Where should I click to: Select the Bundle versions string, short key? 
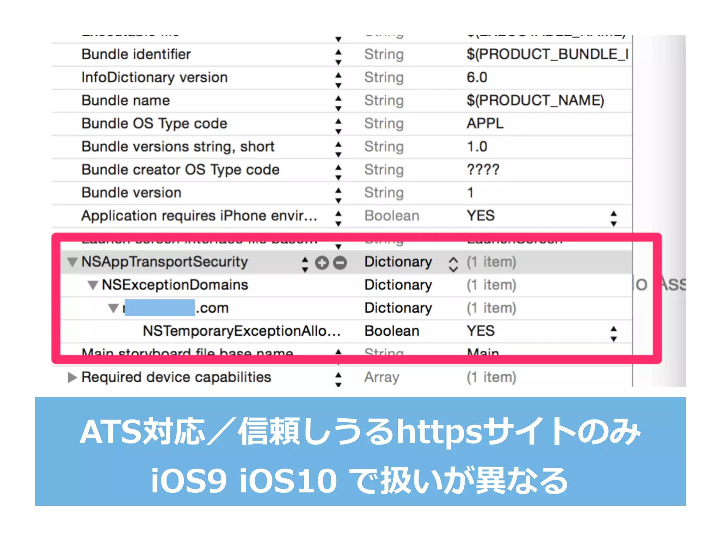(178, 147)
